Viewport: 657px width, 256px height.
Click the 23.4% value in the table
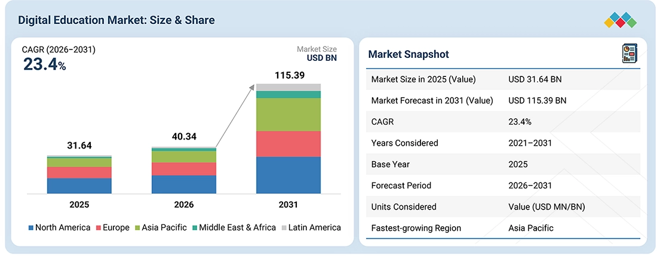click(x=520, y=122)
